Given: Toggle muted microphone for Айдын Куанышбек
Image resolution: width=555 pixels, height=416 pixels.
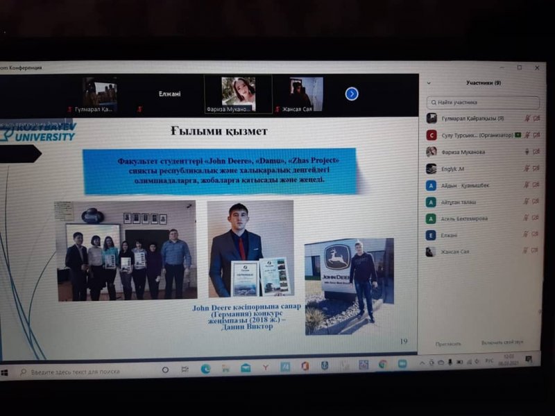Looking at the screenshot, I should pos(527,185).
